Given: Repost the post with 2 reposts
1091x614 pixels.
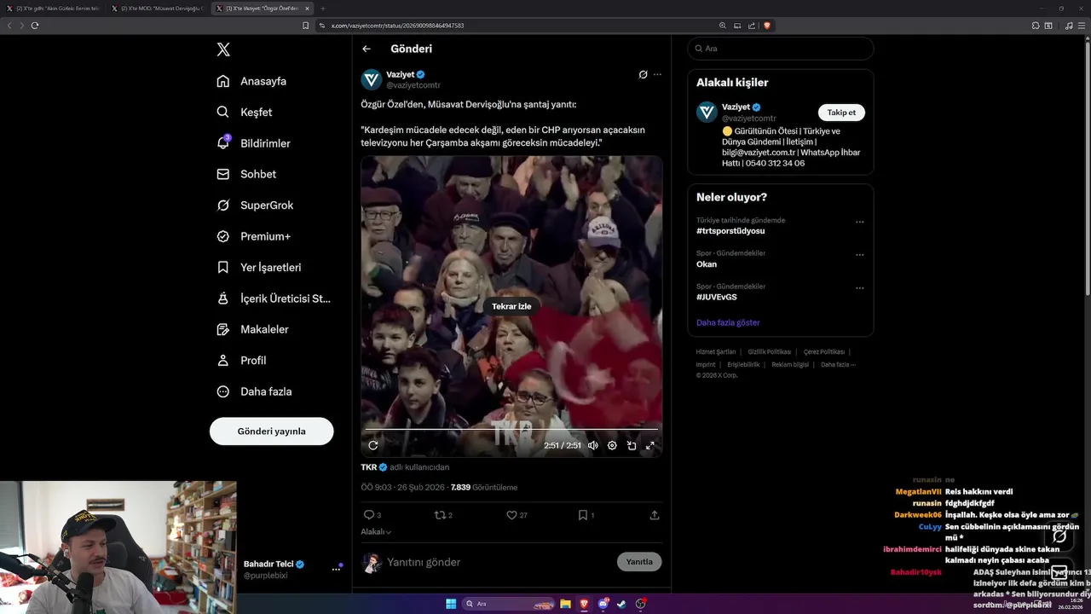Looking at the screenshot, I should point(443,515).
